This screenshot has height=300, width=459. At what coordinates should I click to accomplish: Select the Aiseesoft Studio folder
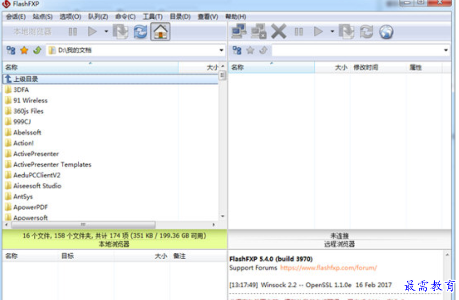[37, 185]
